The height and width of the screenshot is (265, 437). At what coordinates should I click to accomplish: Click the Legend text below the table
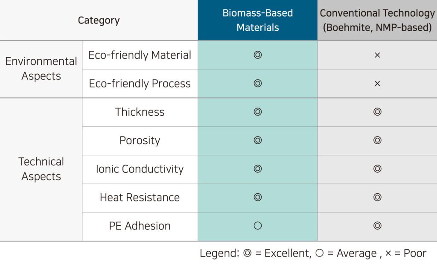[x=313, y=253]
